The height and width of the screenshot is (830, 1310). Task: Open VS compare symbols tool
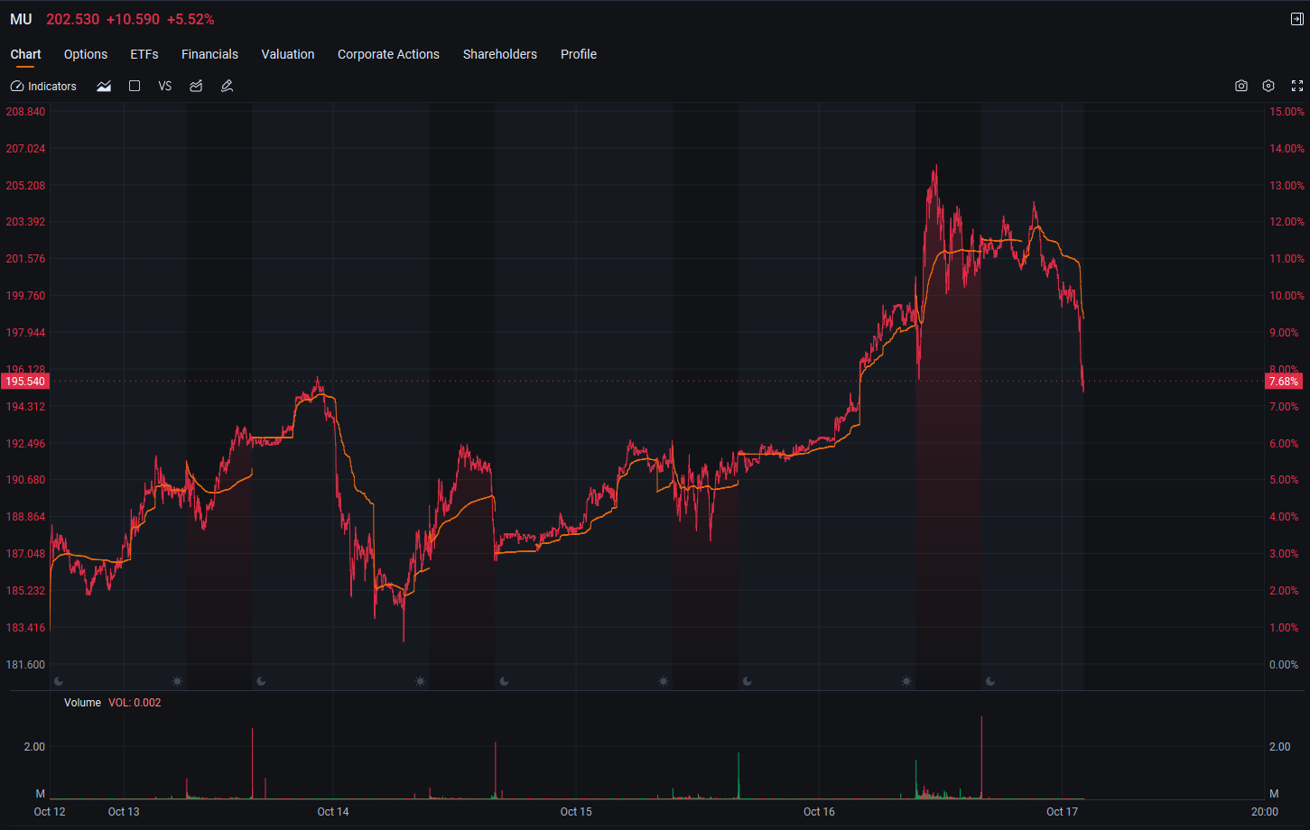point(165,87)
